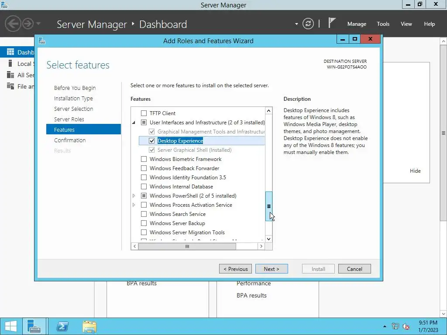
Task: Check Windows Identity Foundation 3.5
Action: (x=144, y=177)
